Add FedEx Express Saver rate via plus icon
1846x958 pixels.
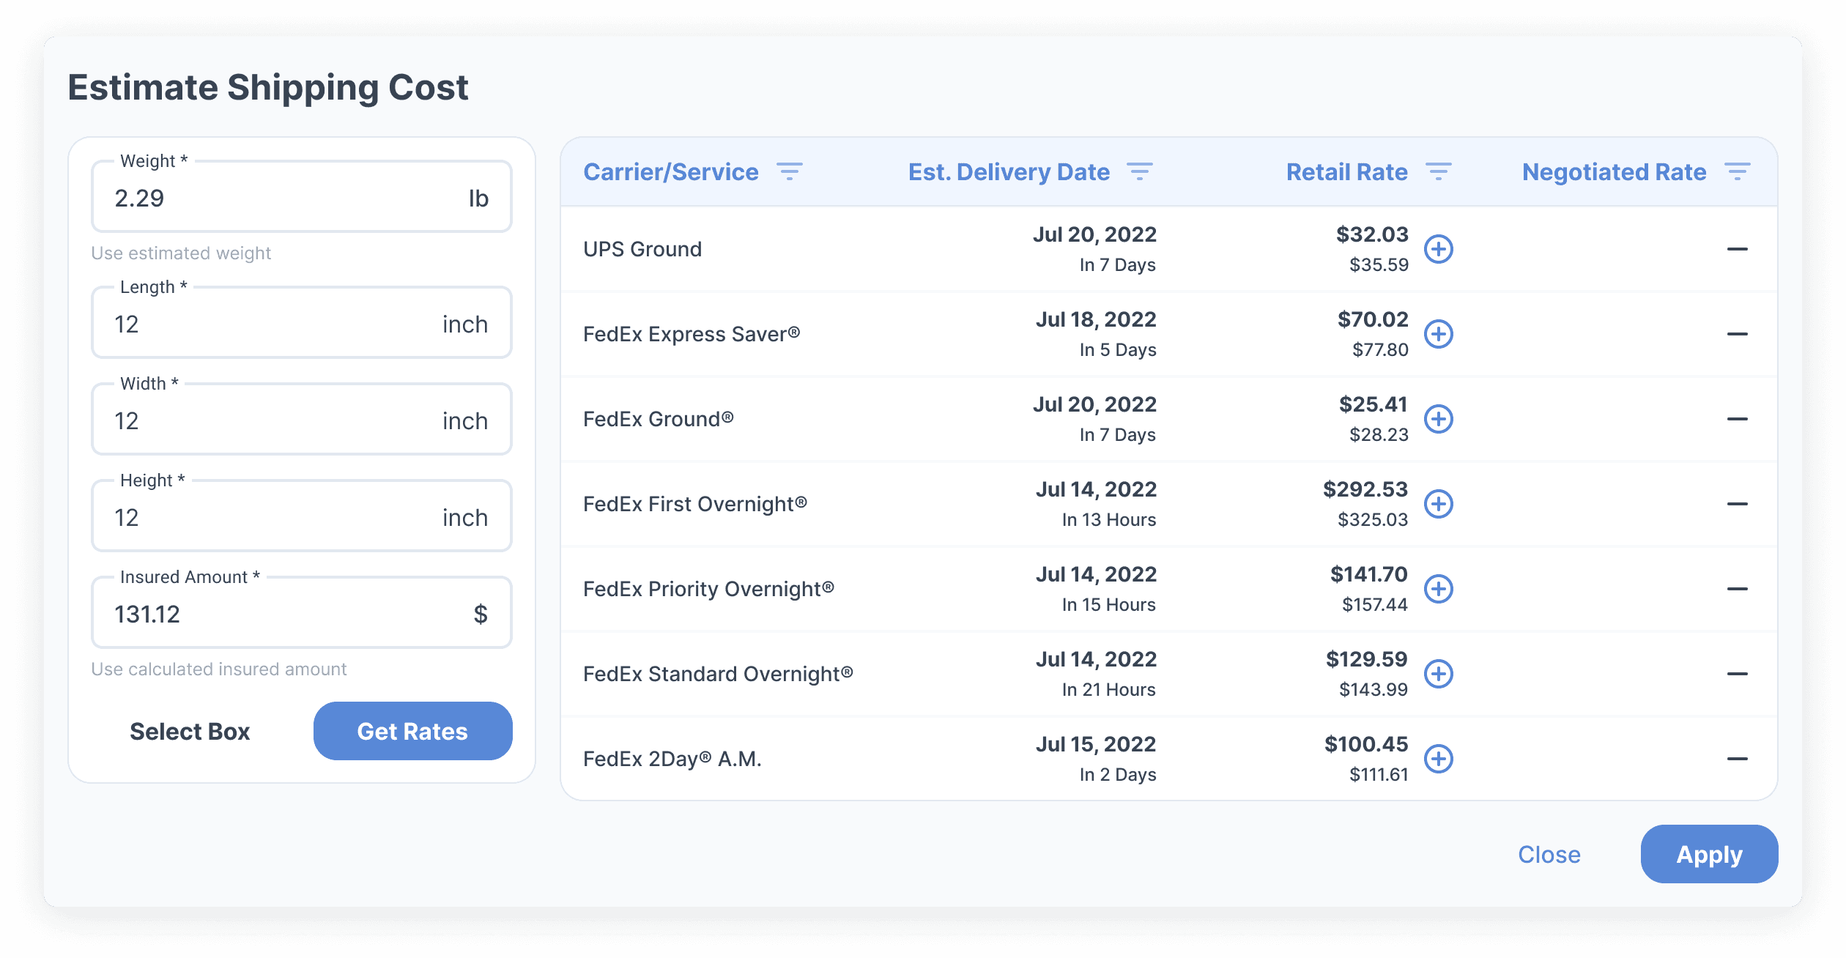[x=1438, y=334]
